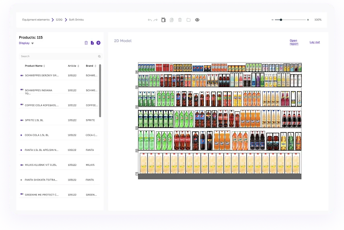Click the Soft Drinks breadcrumb

click(x=76, y=20)
